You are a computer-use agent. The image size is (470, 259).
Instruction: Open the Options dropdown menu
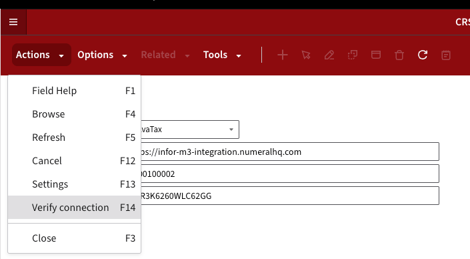pos(103,55)
